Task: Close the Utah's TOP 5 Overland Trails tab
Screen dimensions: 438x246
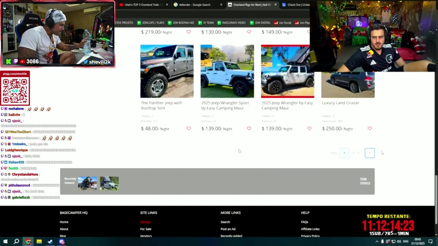Action: [x=167, y=5]
